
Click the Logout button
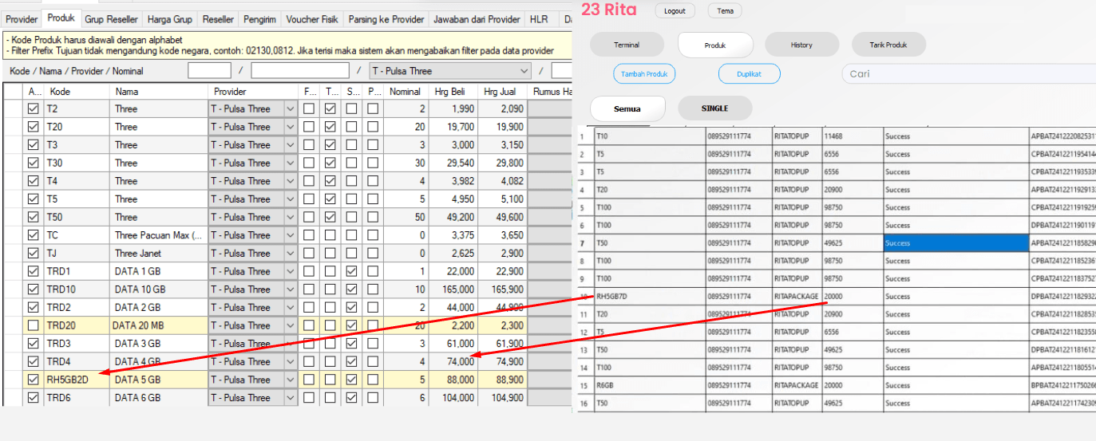pyautogui.click(x=675, y=10)
